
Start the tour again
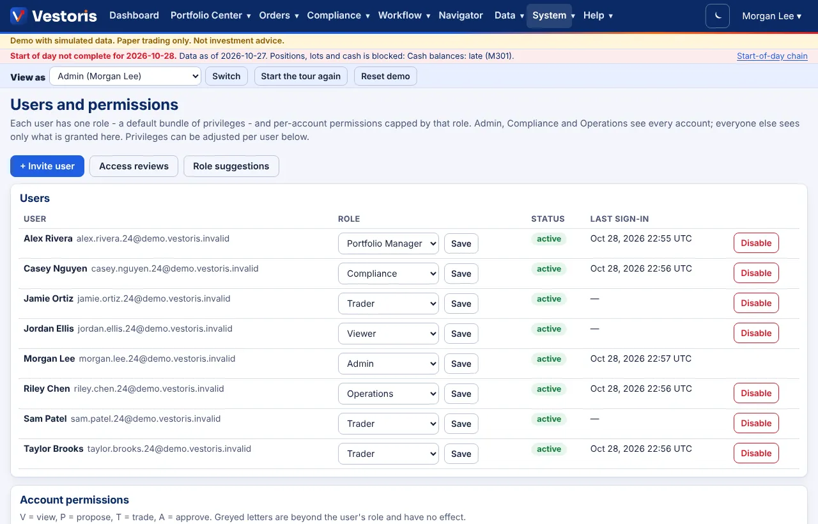pos(301,76)
